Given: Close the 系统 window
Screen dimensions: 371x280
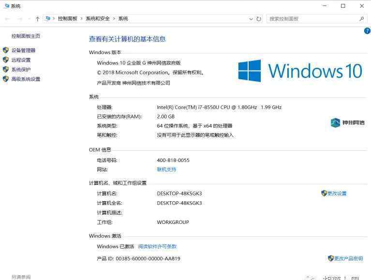Looking at the screenshot, I should tap(362, 6).
